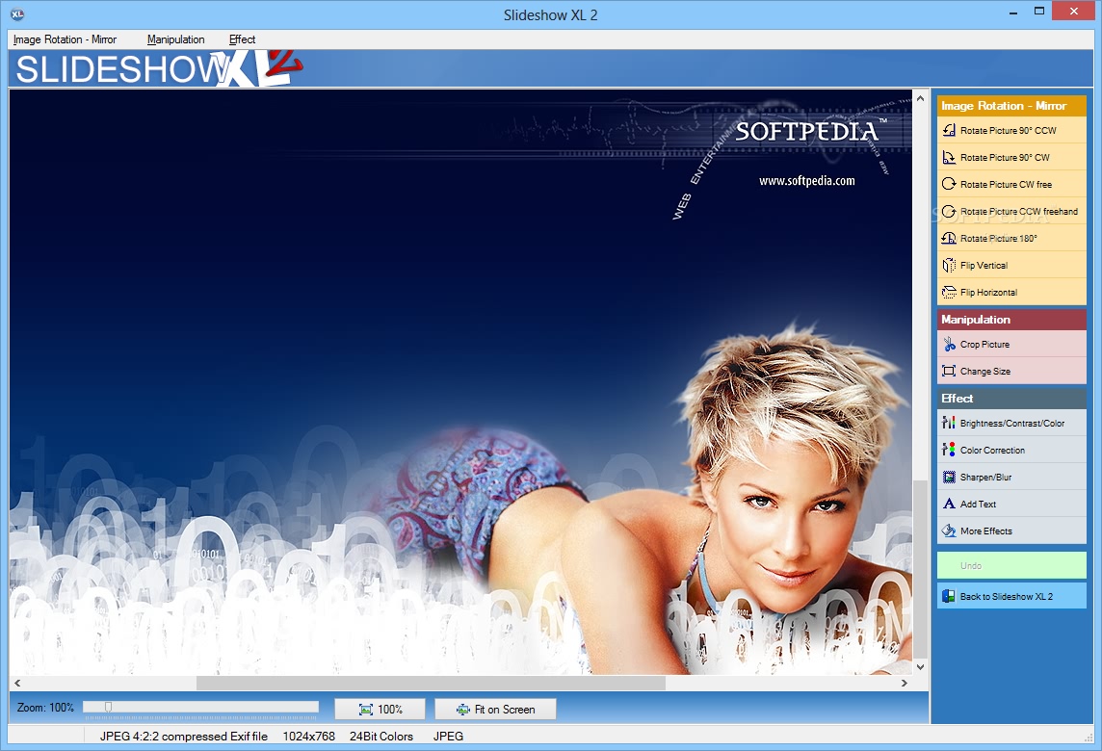
Task: Click the Manipulation panel header
Action: click(x=1011, y=319)
